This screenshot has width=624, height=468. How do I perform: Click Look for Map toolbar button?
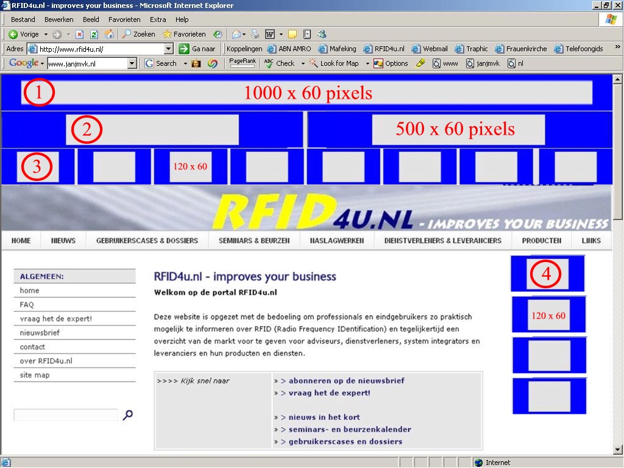click(x=334, y=63)
